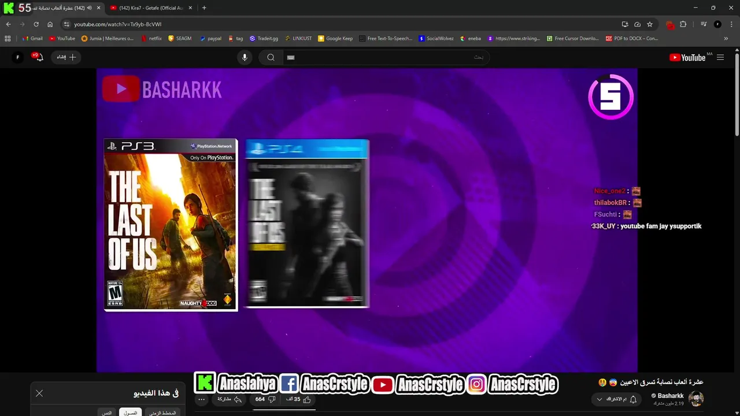Open the Extensions puzzle menu
Image resolution: width=740 pixels, height=416 pixels.
(x=683, y=24)
